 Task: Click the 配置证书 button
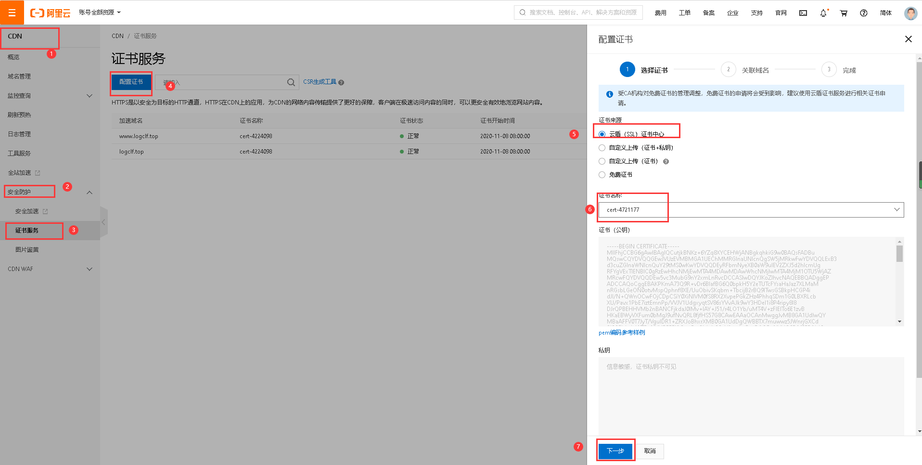tap(131, 82)
